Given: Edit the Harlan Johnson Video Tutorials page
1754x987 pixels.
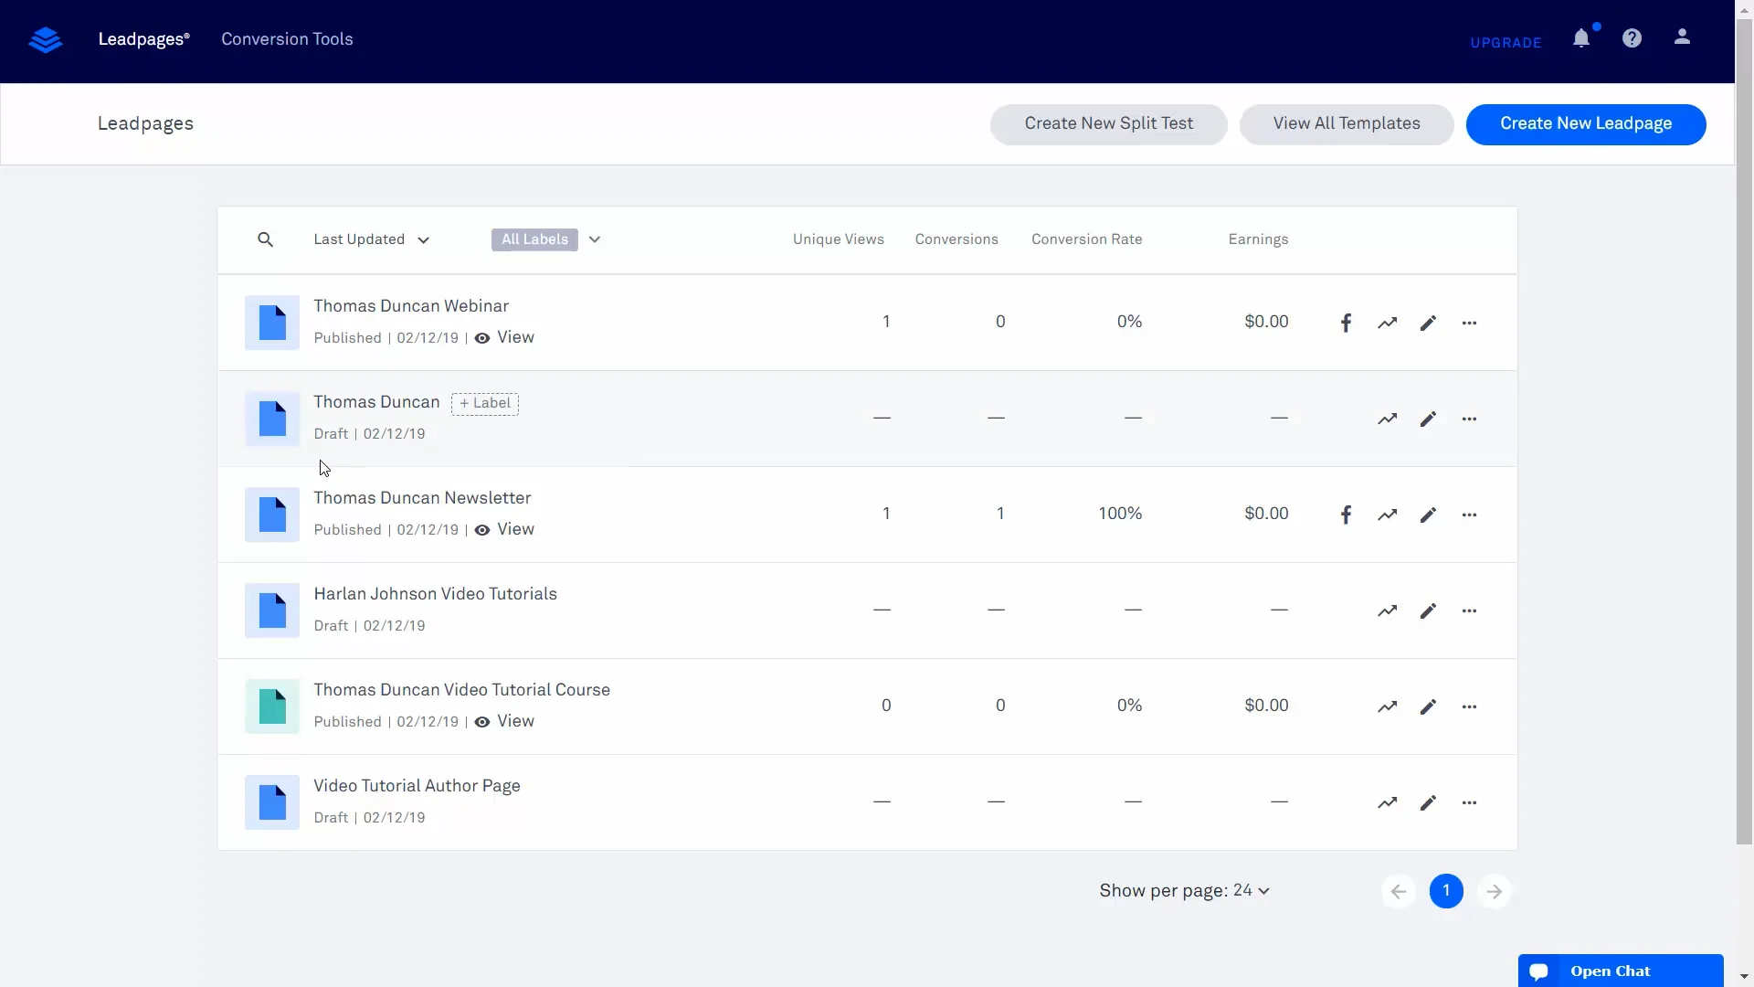Looking at the screenshot, I should (x=1428, y=610).
